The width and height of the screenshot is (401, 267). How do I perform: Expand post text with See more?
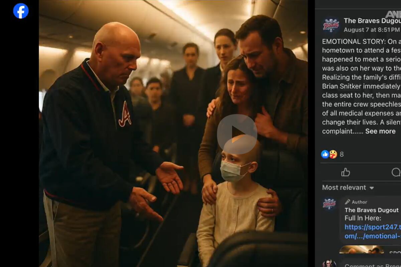coord(380,131)
